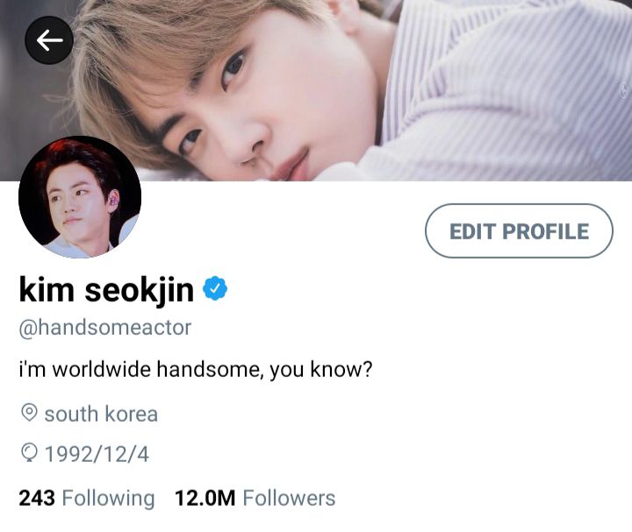Click the word Followers

pos(289,498)
